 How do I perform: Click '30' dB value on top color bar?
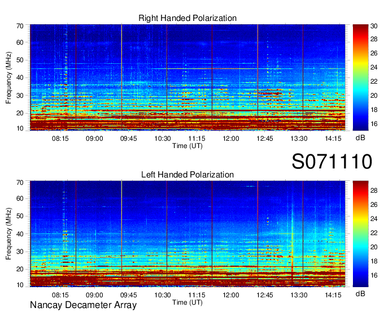click(374, 26)
